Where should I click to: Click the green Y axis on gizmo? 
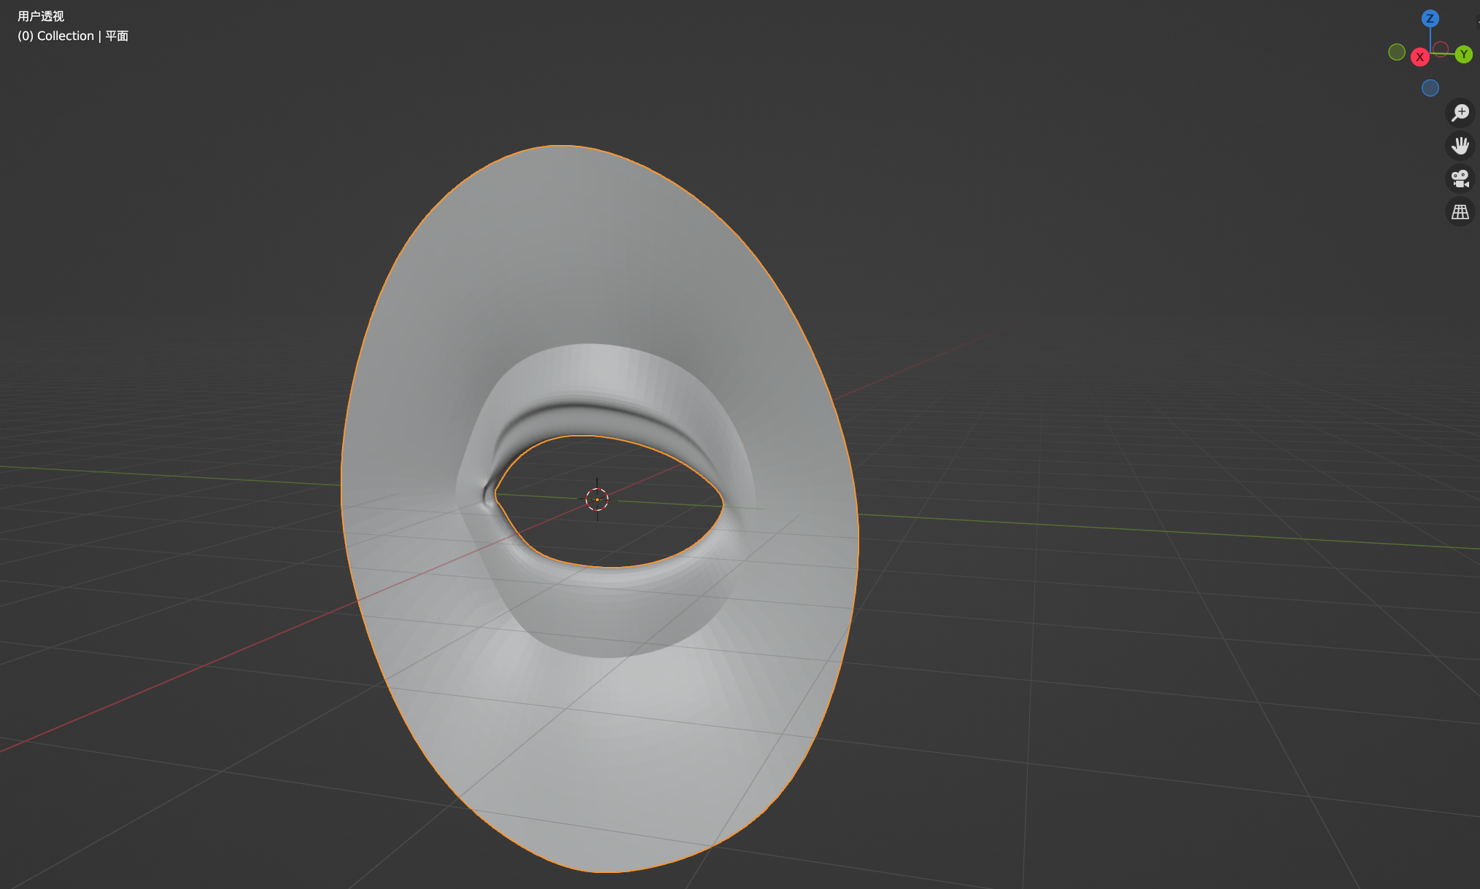tap(1463, 55)
